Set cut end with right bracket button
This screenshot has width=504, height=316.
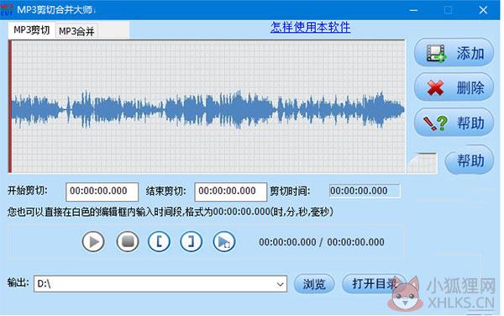[x=192, y=241]
